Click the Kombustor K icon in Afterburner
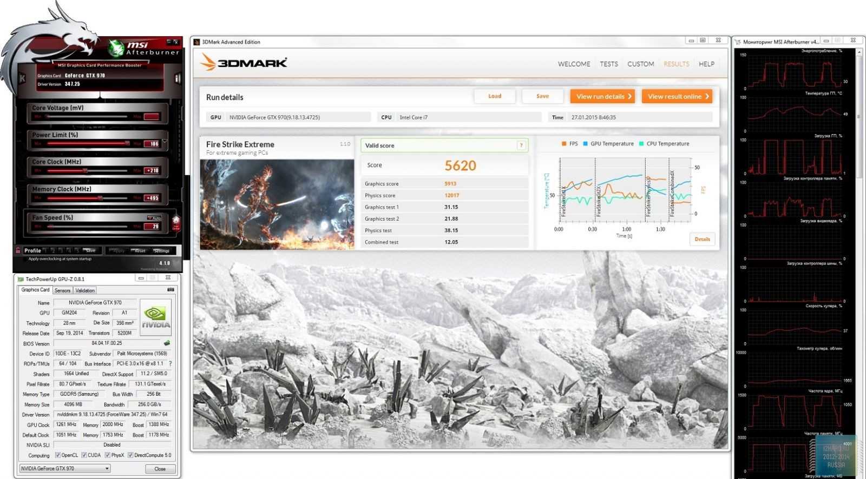 click(22, 79)
